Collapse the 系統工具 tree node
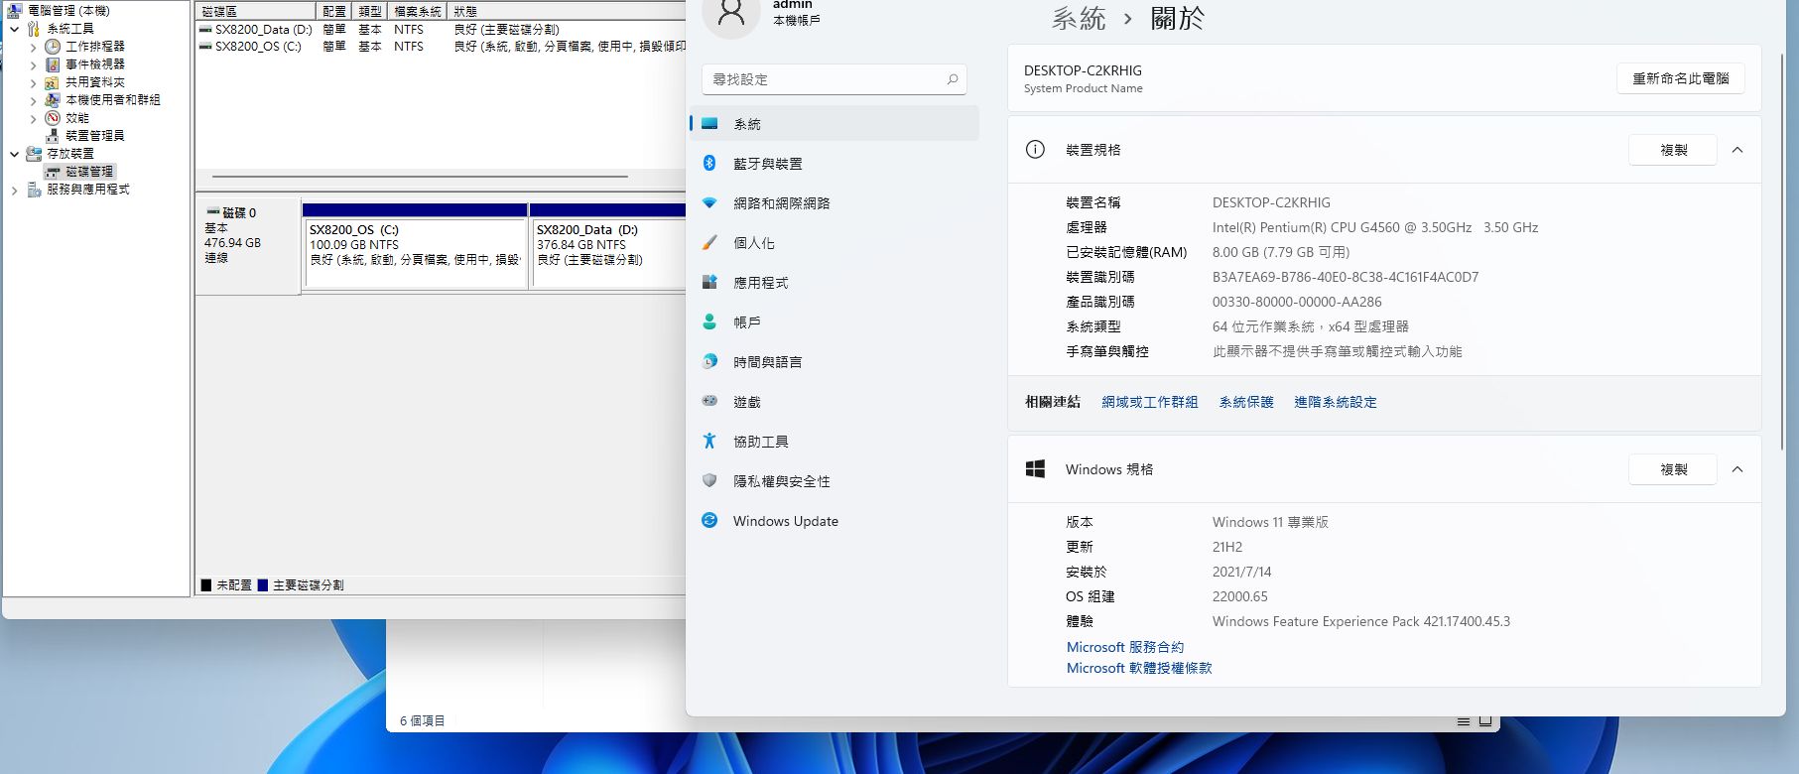The image size is (1799, 774). tap(15, 29)
